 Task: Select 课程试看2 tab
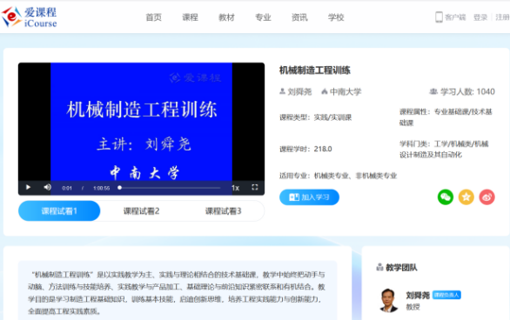pyautogui.click(x=141, y=210)
